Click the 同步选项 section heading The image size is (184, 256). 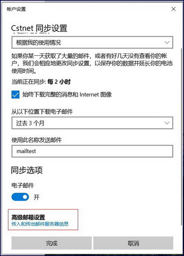pyautogui.click(x=27, y=170)
